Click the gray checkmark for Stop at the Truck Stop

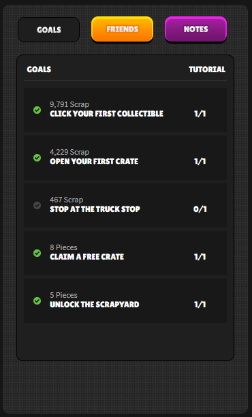(37, 205)
